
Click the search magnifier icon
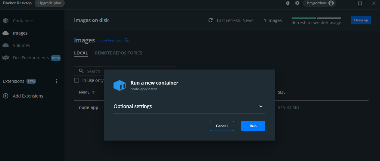(x=81, y=71)
